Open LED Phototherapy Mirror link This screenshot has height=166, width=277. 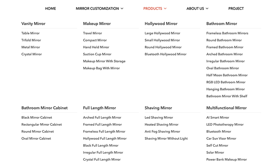click(x=225, y=125)
